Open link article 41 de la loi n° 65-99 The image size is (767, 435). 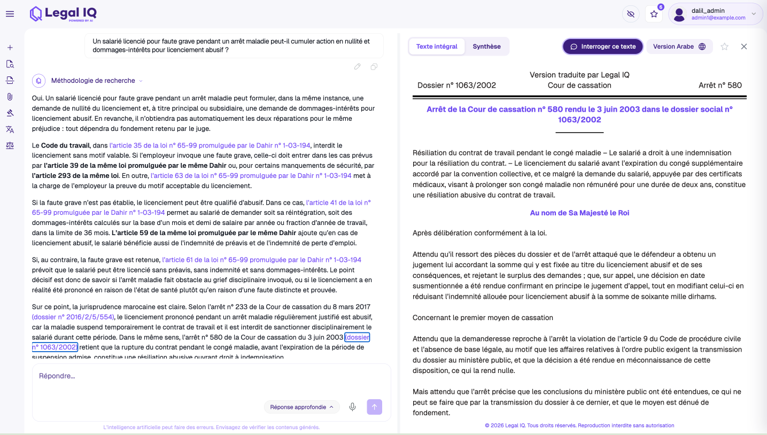click(x=202, y=207)
